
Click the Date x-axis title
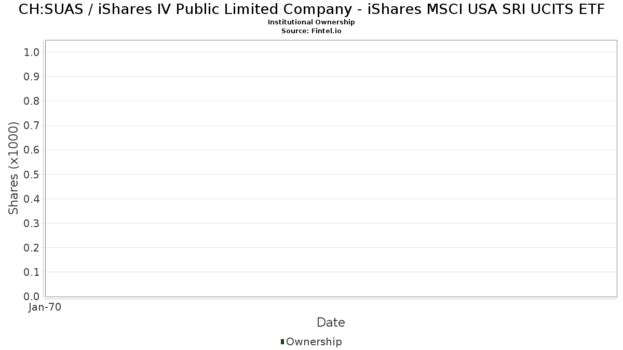(x=331, y=323)
